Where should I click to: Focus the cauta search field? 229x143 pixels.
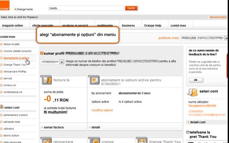coord(86,8)
